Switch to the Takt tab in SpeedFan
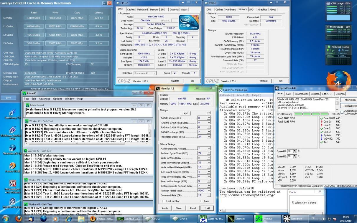 tap(288, 94)
